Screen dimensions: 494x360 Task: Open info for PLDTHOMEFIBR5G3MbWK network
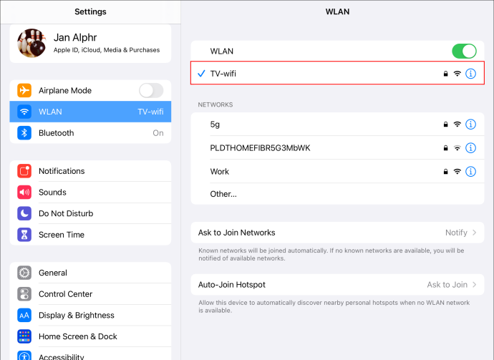click(470, 147)
